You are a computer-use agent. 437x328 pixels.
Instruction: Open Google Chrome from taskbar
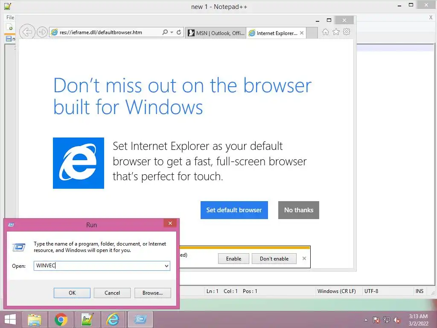tap(61, 319)
